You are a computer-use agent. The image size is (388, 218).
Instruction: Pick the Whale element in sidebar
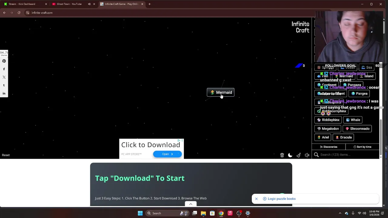(353, 120)
